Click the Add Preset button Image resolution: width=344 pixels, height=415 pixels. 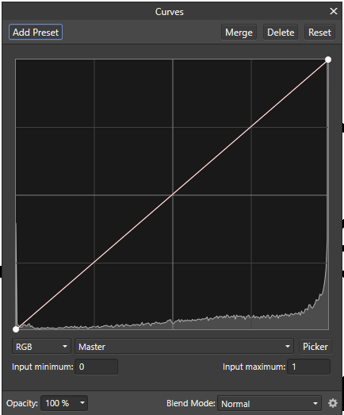click(36, 32)
